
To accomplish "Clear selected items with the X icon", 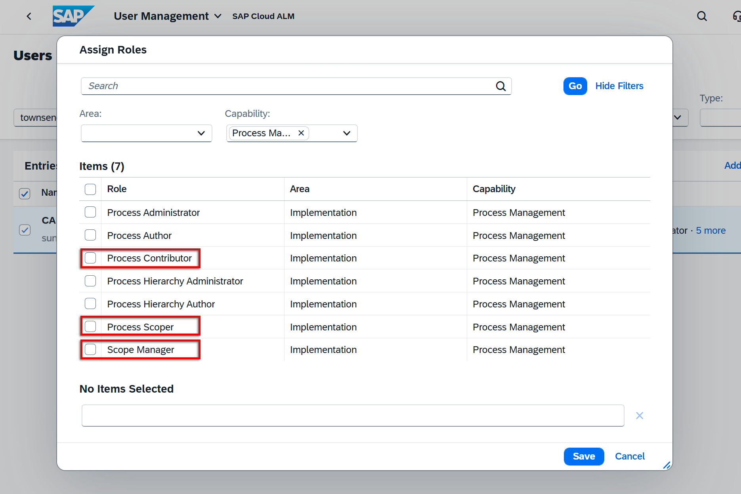I will coord(640,416).
